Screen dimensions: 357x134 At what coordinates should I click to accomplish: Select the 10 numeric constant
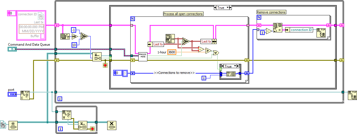[x=74, y=45]
